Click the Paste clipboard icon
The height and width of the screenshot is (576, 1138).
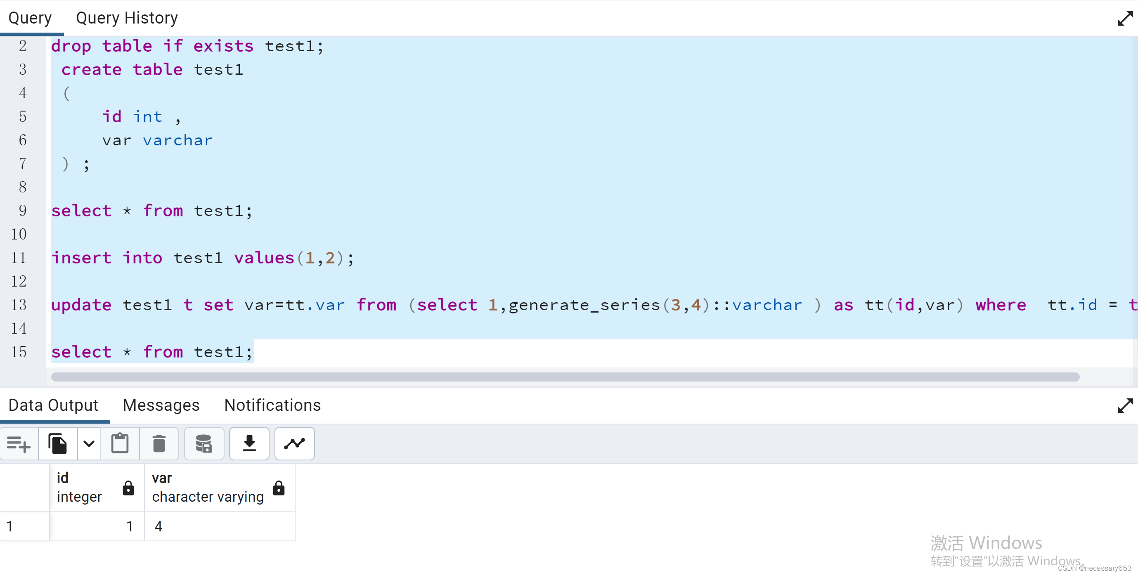tap(120, 443)
